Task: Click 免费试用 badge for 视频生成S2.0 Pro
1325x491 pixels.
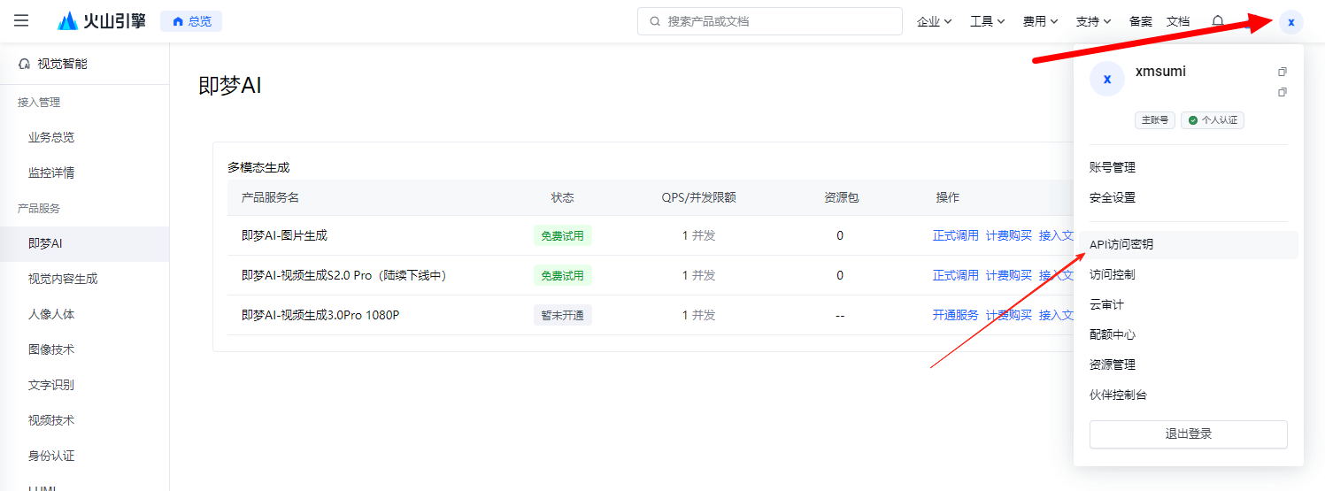Action: (563, 275)
